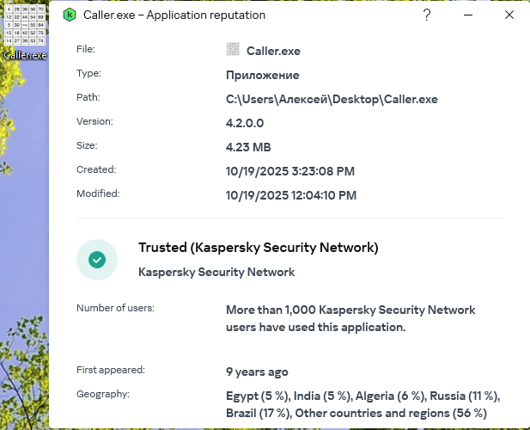Image resolution: width=530 pixels, height=430 pixels.
Task: Select the Caller.exe desktop shortcut icon
Action: pyautogui.click(x=24, y=28)
